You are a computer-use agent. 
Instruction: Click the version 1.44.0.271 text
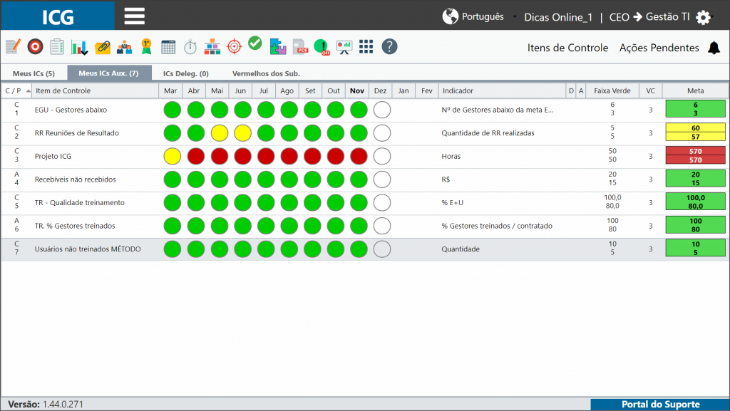[x=63, y=405]
